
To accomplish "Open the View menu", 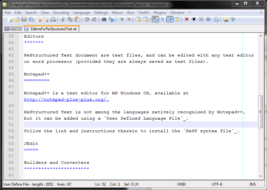I will point(45,13).
